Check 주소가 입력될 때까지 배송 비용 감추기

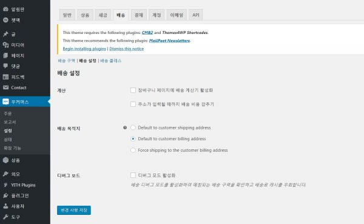[x=133, y=104]
